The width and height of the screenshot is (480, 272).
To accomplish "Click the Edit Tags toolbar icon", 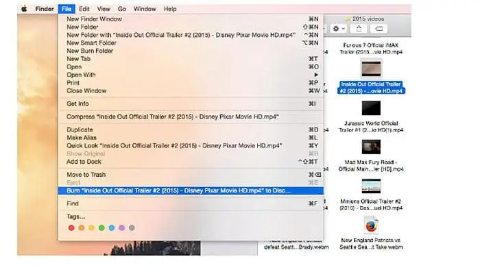I will click(x=379, y=29).
